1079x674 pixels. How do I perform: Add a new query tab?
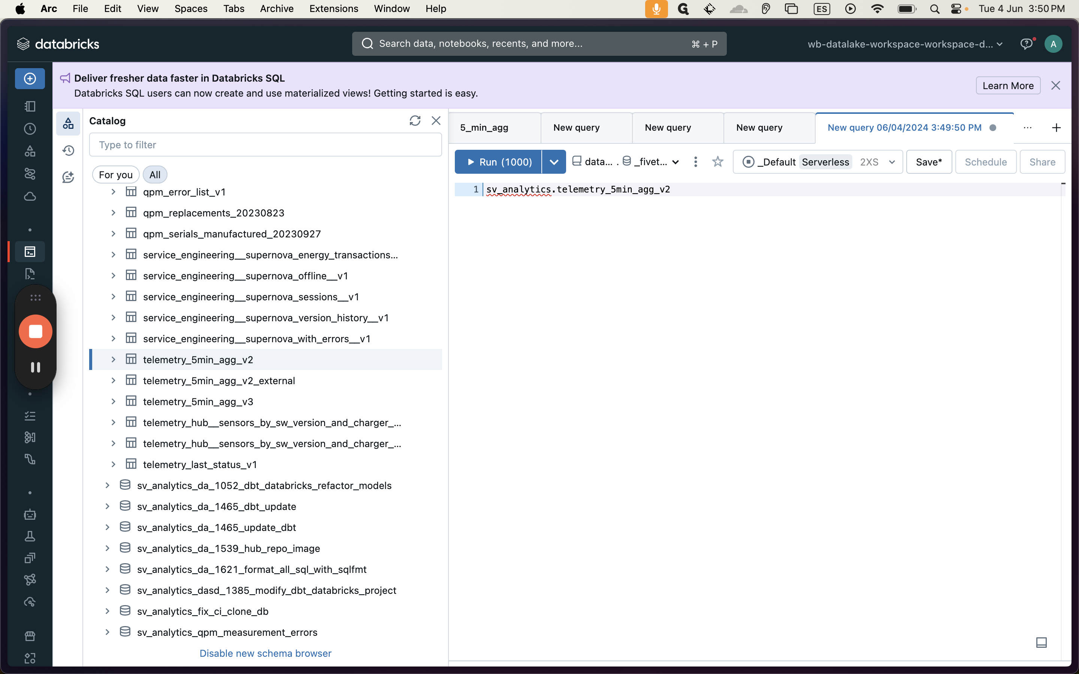click(x=1056, y=128)
